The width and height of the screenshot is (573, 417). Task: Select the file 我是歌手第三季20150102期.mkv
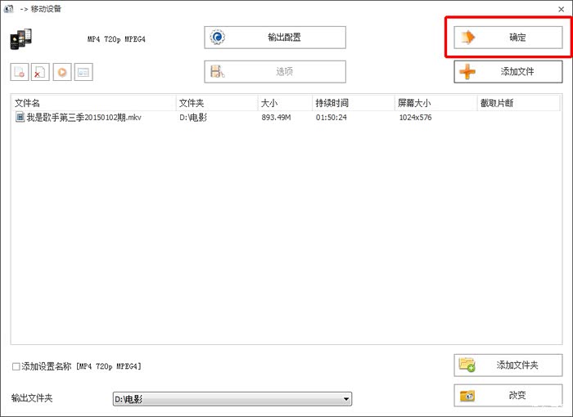(83, 117)
